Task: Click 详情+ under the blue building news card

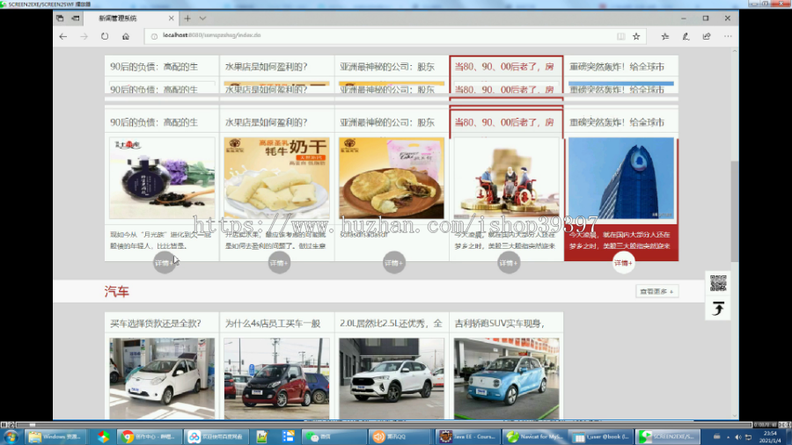Action: point(623,263)
